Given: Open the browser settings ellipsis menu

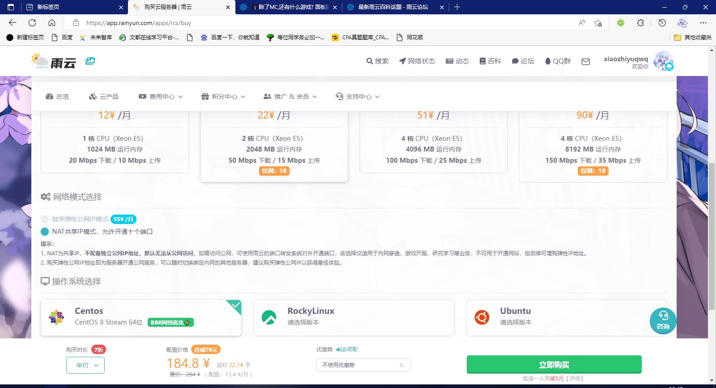Looking at the screenshot, I should 703,23.
